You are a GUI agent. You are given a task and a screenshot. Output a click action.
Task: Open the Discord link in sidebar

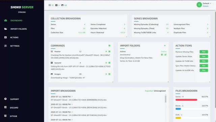pyautogui.click(x=14, y=108)
